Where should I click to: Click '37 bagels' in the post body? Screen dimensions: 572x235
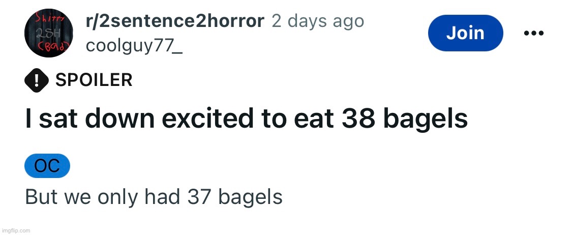235,197
